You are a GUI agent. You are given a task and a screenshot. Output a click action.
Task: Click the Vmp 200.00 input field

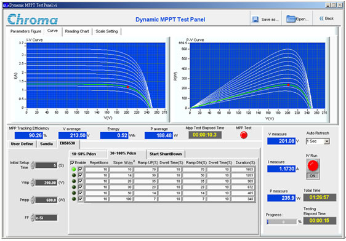pyautogui.click(x=46, y=183)
